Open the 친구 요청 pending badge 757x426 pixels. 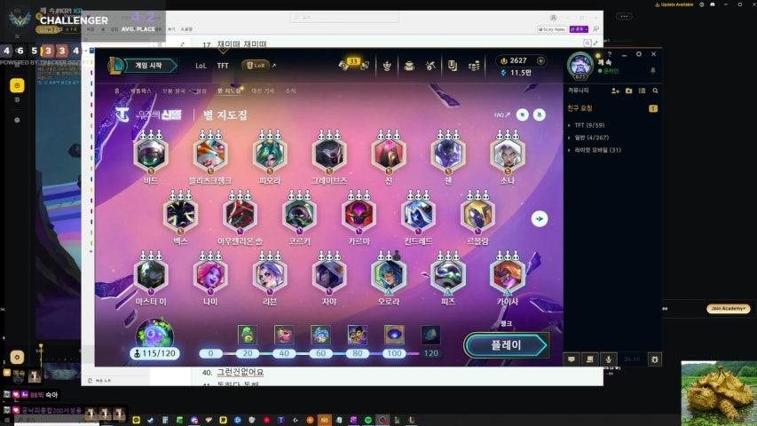[653, 108]
